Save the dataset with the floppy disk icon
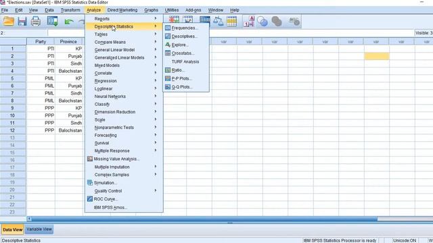 [x=22, y=21]
